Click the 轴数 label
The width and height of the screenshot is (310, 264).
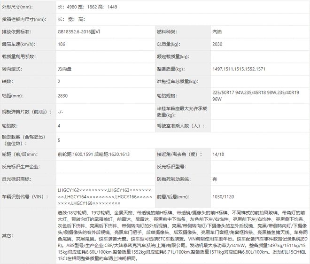[x=8, y=81]
